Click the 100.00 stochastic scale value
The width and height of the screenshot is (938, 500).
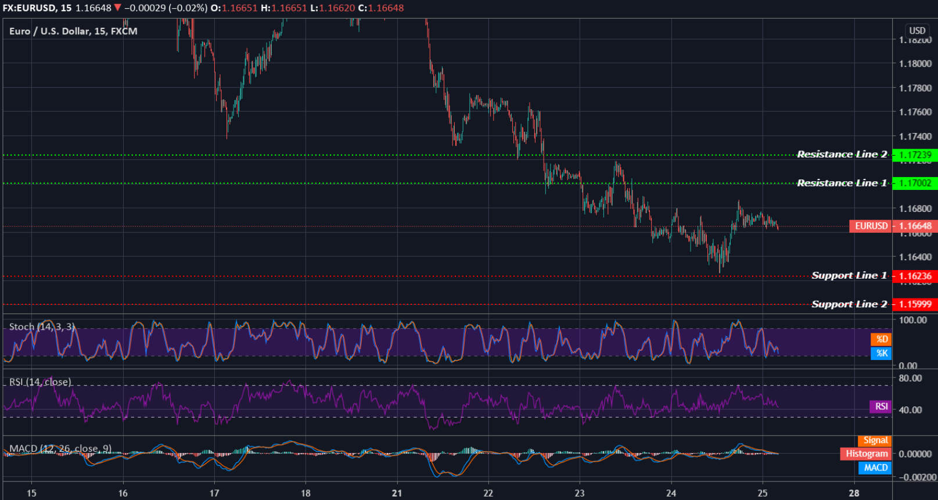click(x=913, y=320)
